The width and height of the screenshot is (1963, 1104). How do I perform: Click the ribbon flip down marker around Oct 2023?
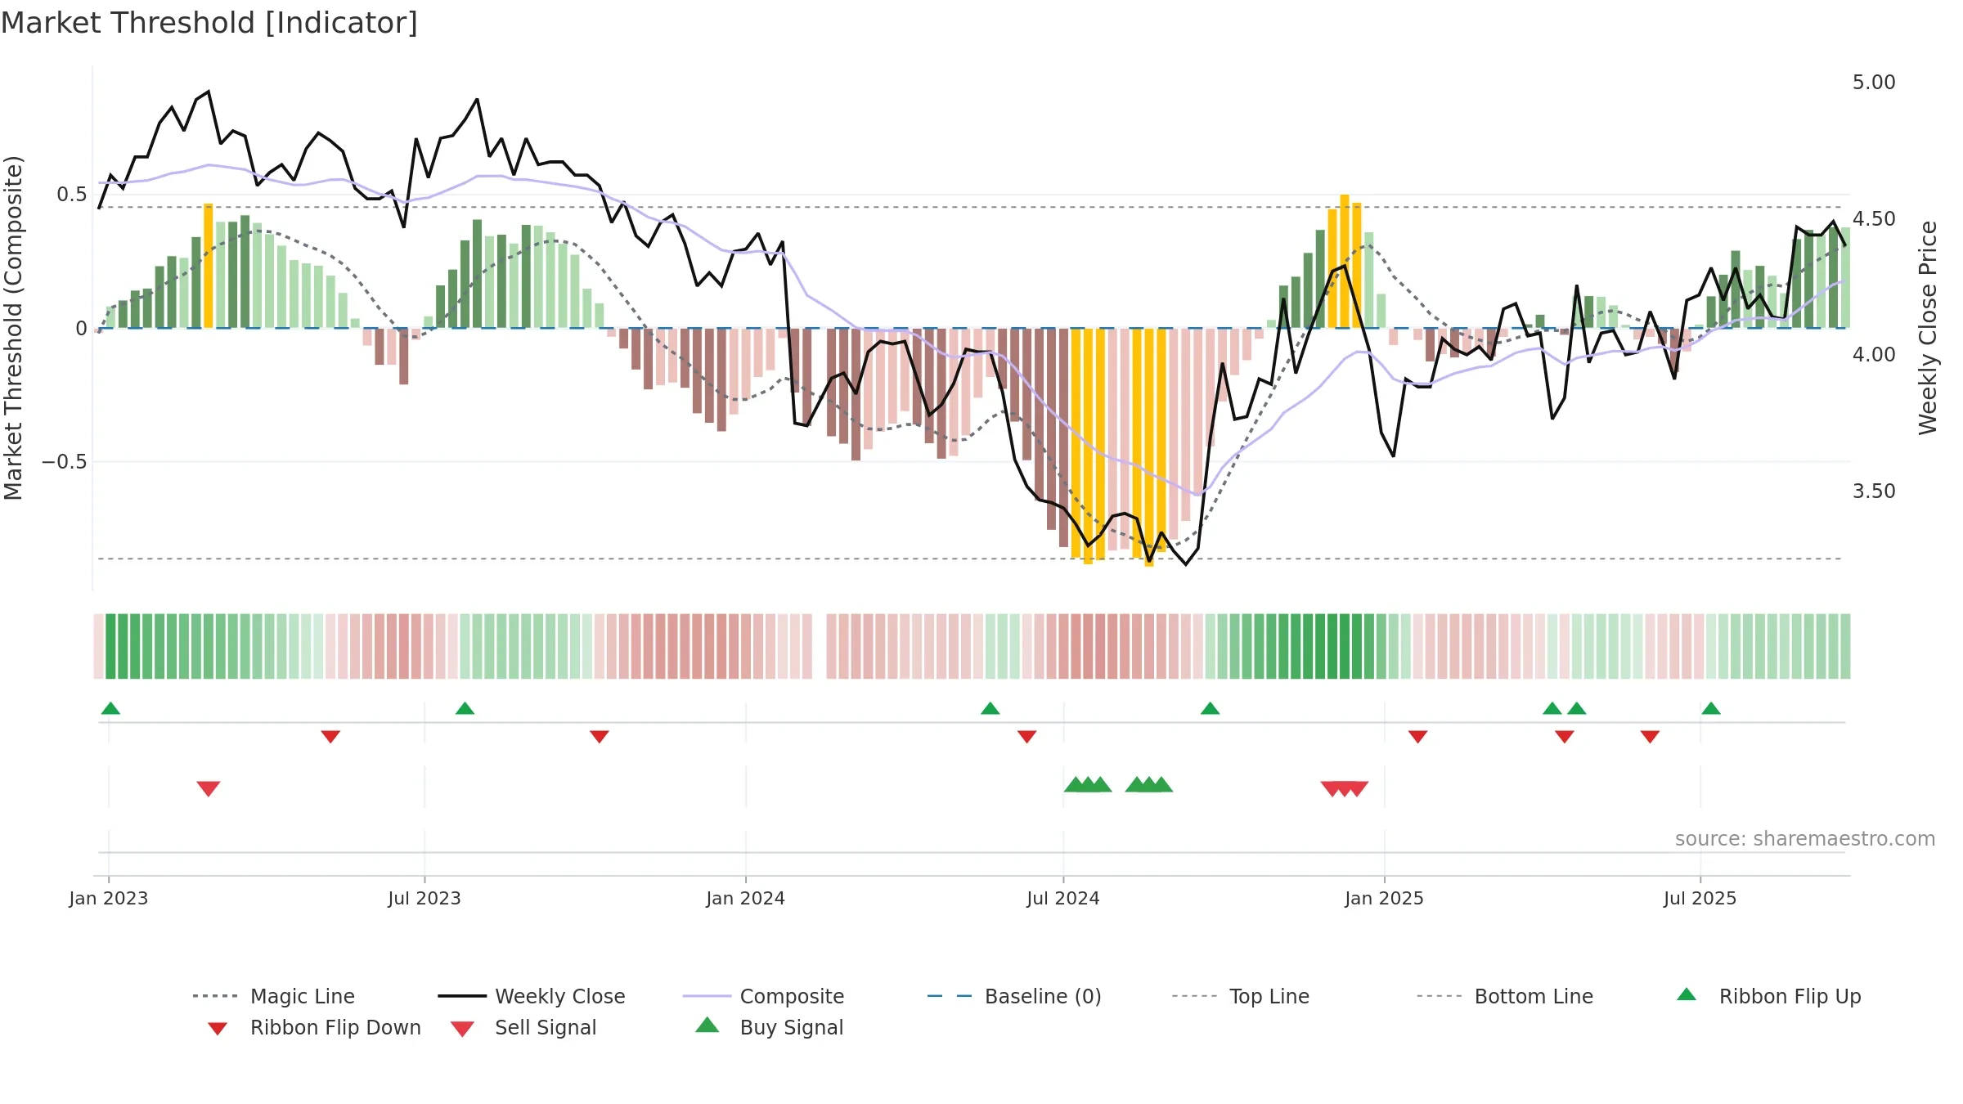click(x=600, y=737)
